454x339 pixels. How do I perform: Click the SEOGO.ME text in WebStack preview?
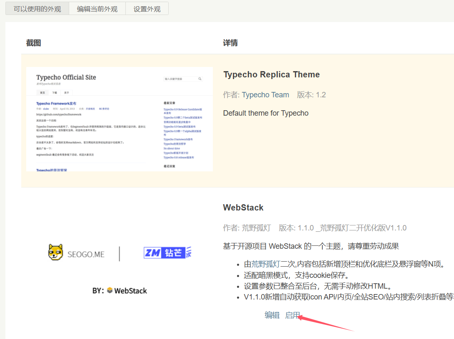pyautogui.click(x=86, y=255)
